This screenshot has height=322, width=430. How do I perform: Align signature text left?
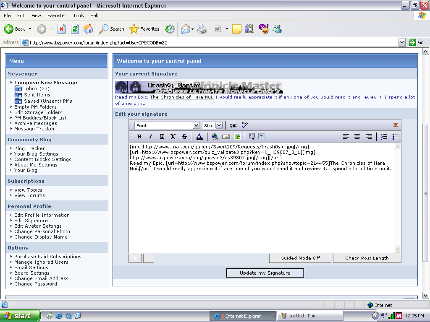coord(346,136)
